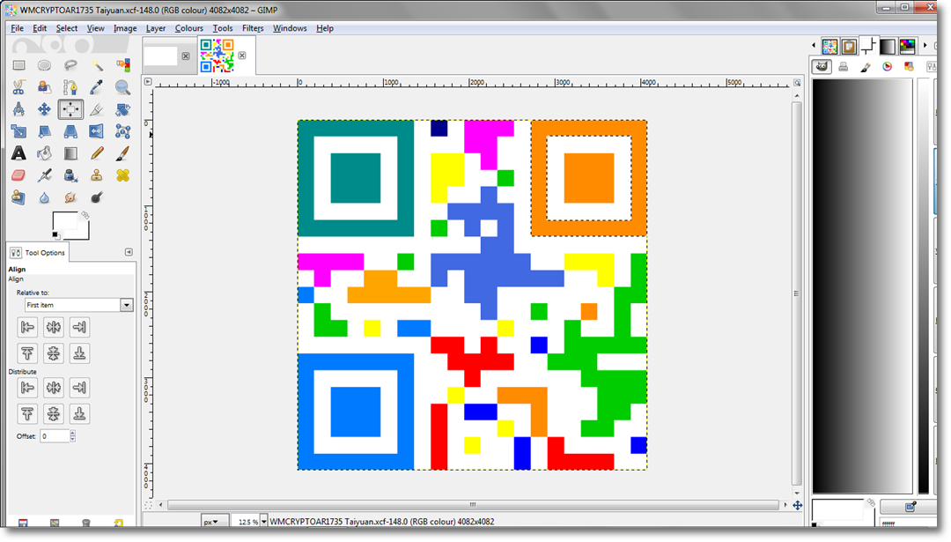Screen dimensions: 951x542
Task: Open the Layer menu
Action: [155, 28]
